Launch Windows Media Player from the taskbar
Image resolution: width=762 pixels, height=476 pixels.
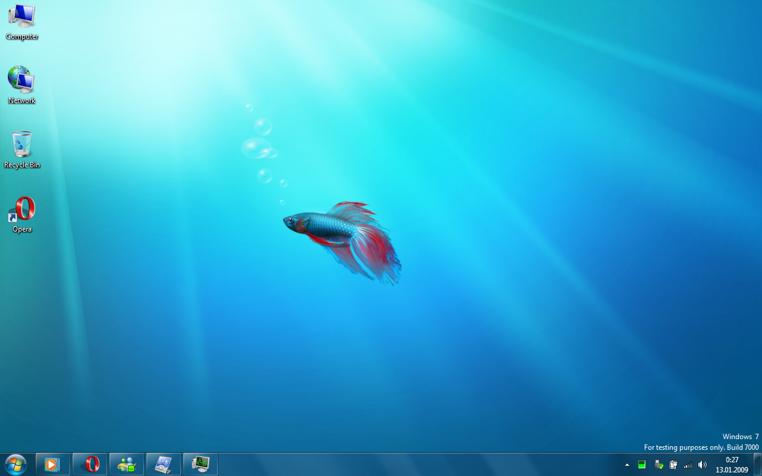coord(53,464)
